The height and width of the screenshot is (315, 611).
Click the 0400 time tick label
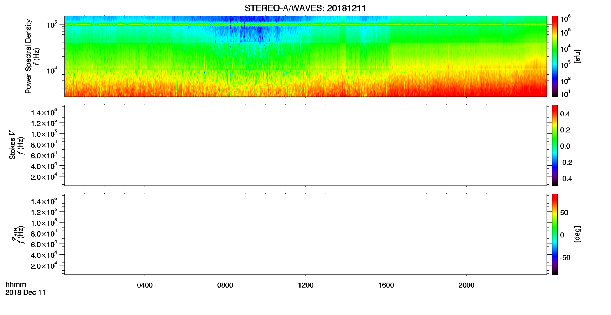point(145,285)
